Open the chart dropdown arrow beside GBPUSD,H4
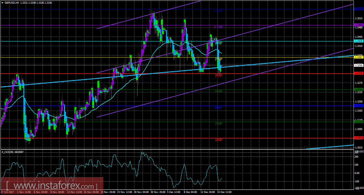 2,3
